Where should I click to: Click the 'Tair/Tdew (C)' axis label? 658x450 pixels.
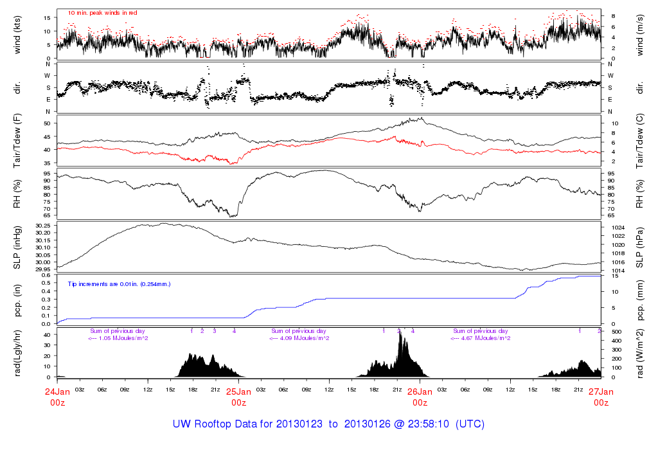[640, 141]
